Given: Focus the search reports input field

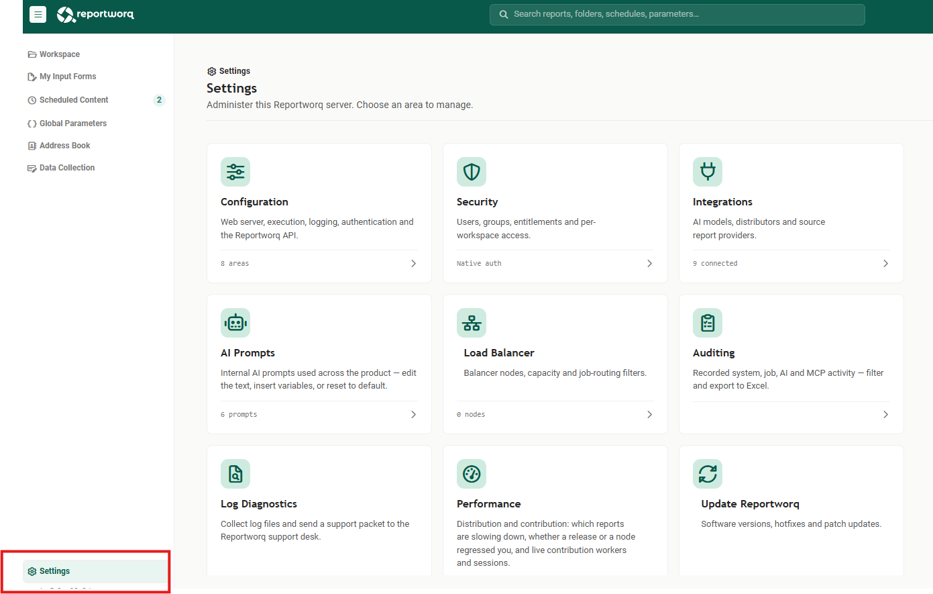Looking at the screenshot, I should click(x=677, y=14).
